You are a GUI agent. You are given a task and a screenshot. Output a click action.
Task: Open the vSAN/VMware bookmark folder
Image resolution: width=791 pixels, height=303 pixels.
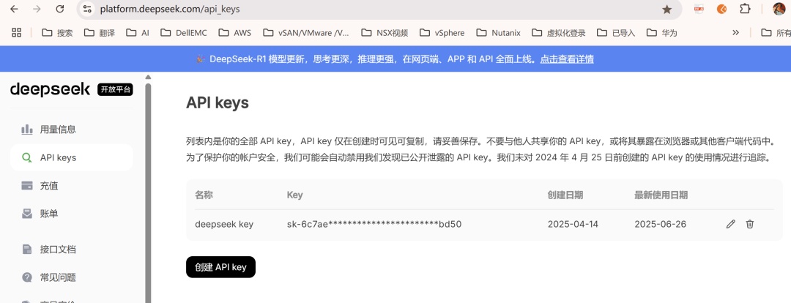click(x=306, y=33)
